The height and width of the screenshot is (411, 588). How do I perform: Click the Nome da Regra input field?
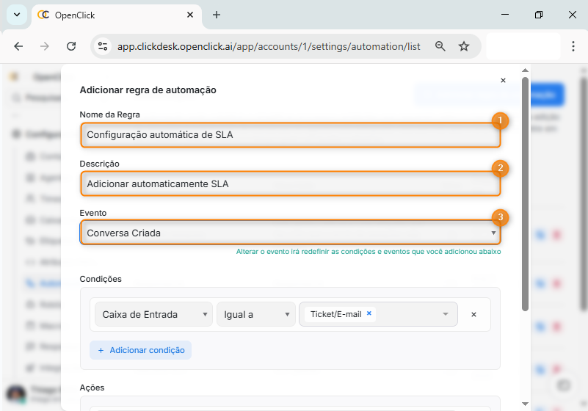tap(290, 135)
